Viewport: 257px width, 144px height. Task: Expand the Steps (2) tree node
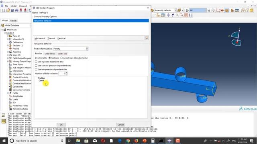[x=8, y=55]
